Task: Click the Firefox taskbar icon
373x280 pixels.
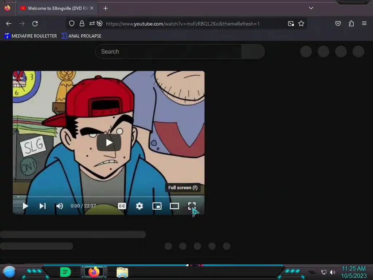Action: [x=94, y=272]
